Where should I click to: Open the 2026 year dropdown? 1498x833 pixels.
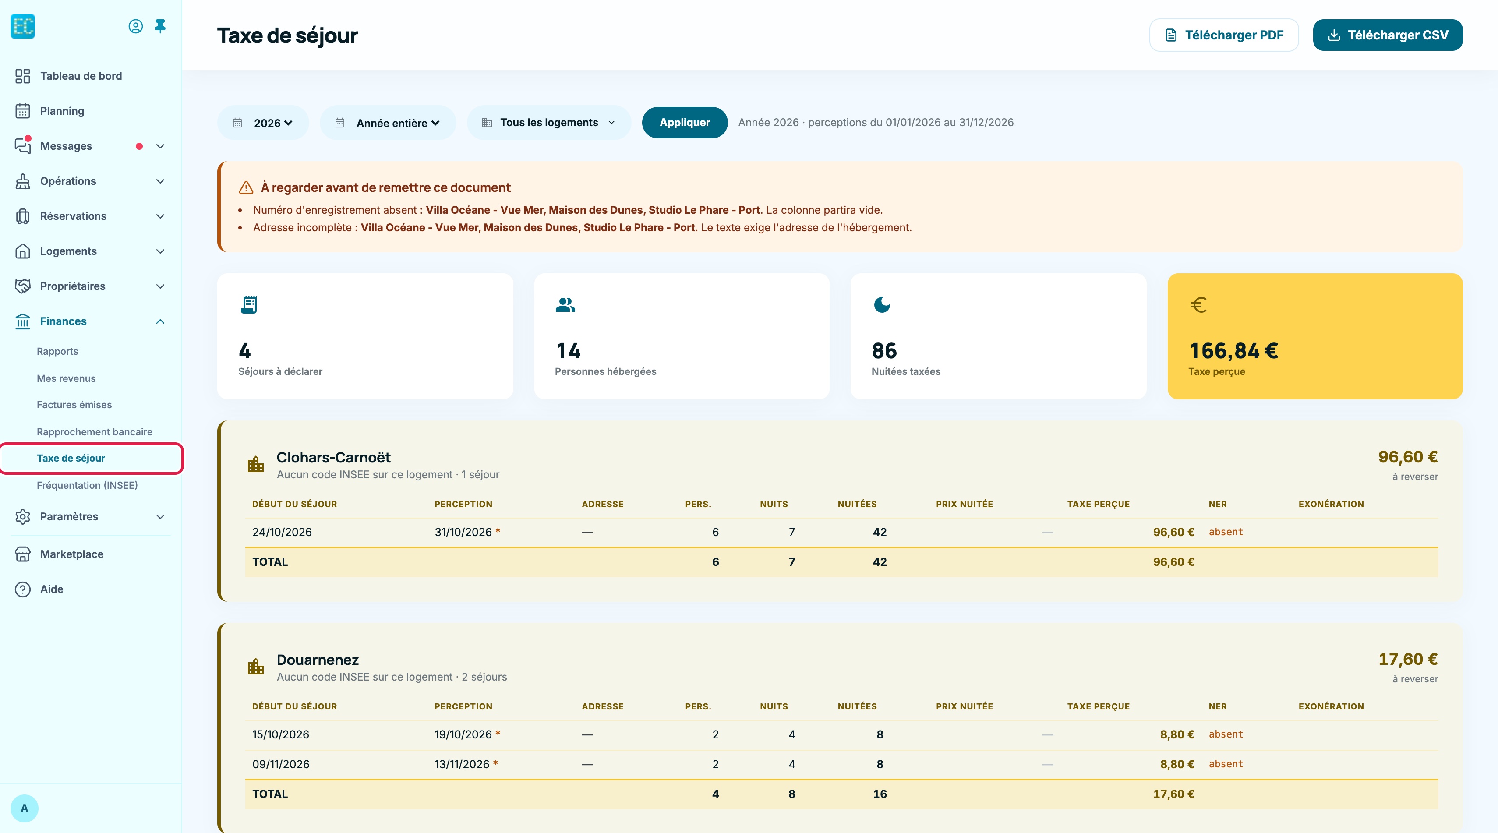pyautogui.click(x=263, y=123)
